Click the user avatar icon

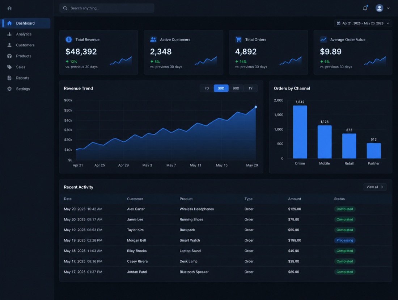380,8
